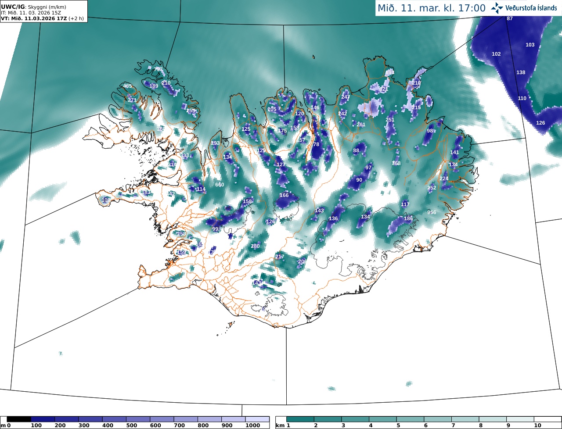562x429 pixels.
Task: Click the visibility value 103 offshore northeast
Action: (x=530, y=45)
